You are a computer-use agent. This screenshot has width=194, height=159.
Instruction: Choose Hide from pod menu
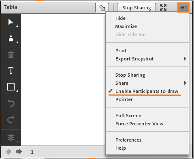147,18
